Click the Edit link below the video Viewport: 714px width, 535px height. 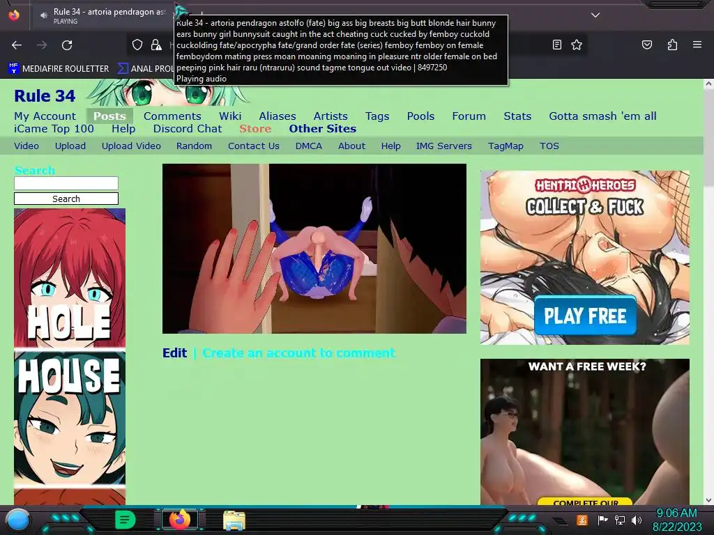(174, 353)
